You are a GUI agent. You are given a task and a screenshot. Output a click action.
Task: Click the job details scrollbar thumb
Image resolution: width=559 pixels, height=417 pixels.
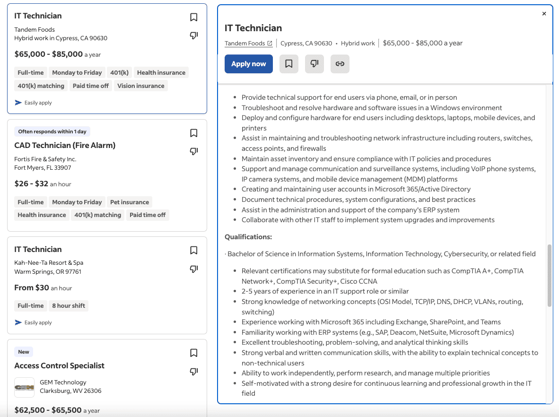click(550, 275)
